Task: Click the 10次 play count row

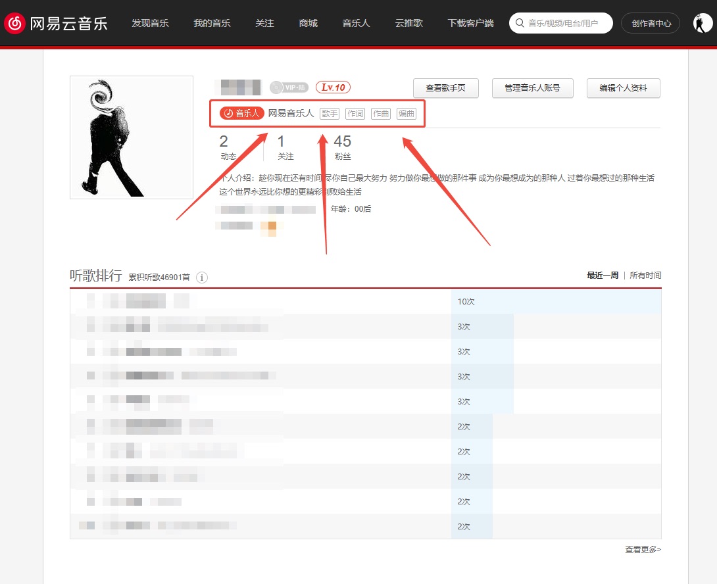Action: click(365, 301)
